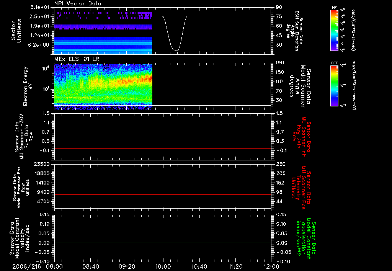
Task: Click the '110' Scanner Angle tick label
Action: (x=280, y=82)
